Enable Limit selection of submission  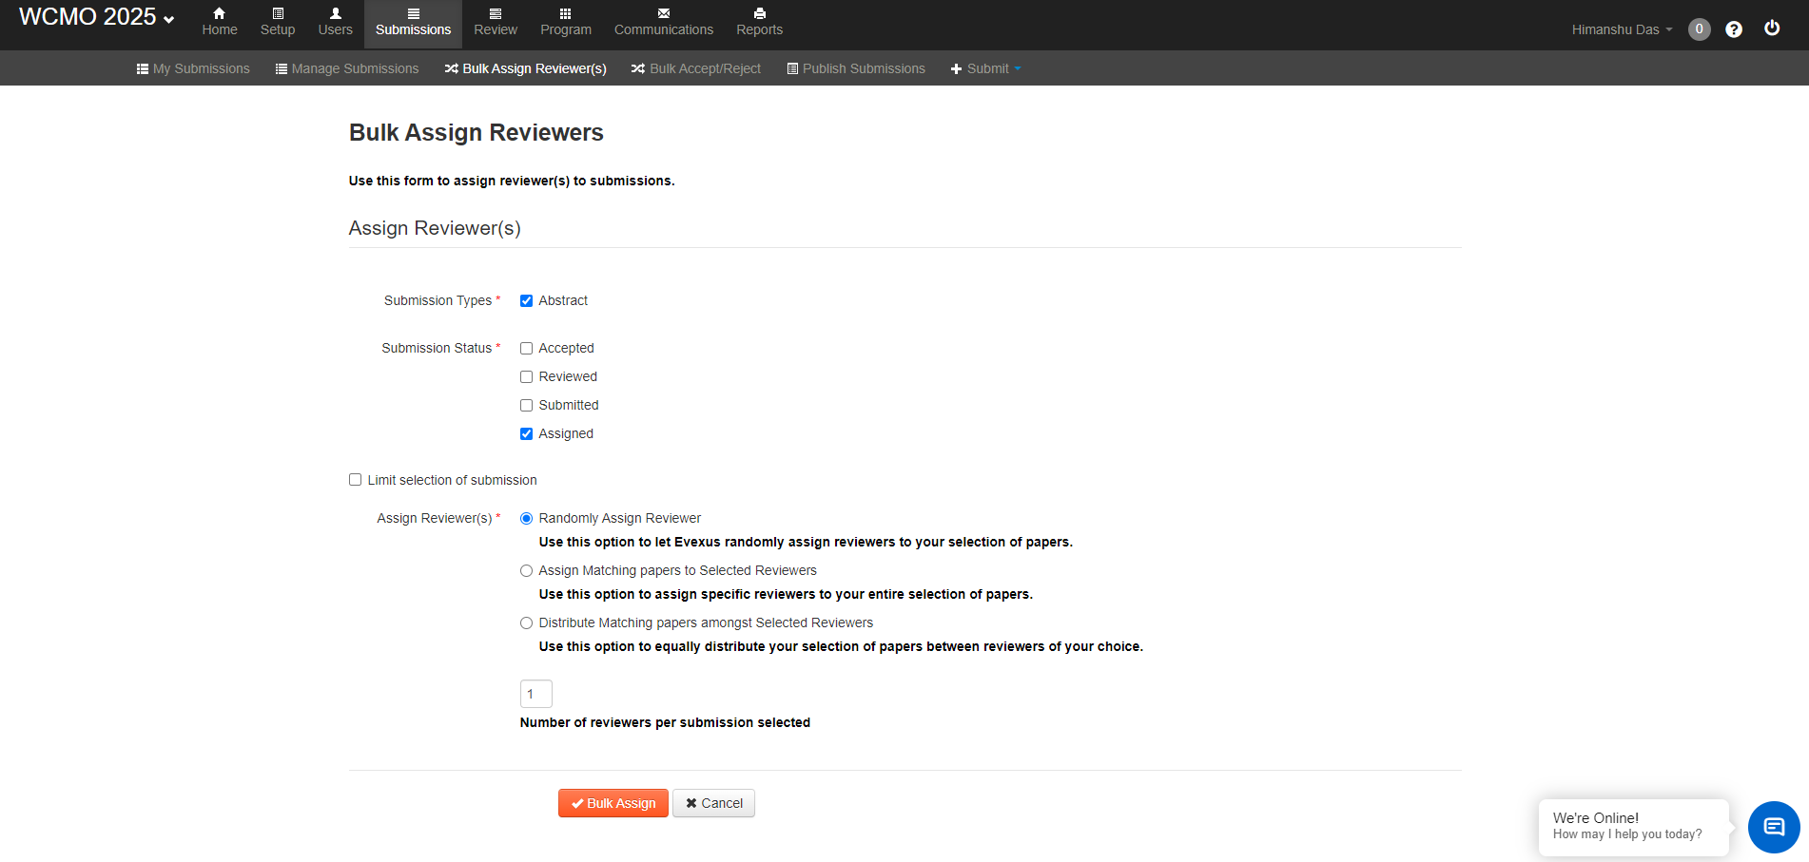point(355,480)
